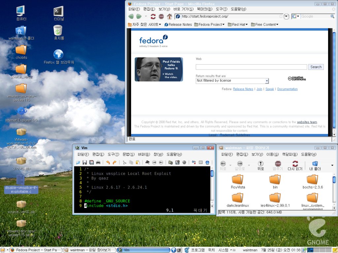
Task: Expand the Fedora Project bookmarks folder
Action: coord(209,24)
